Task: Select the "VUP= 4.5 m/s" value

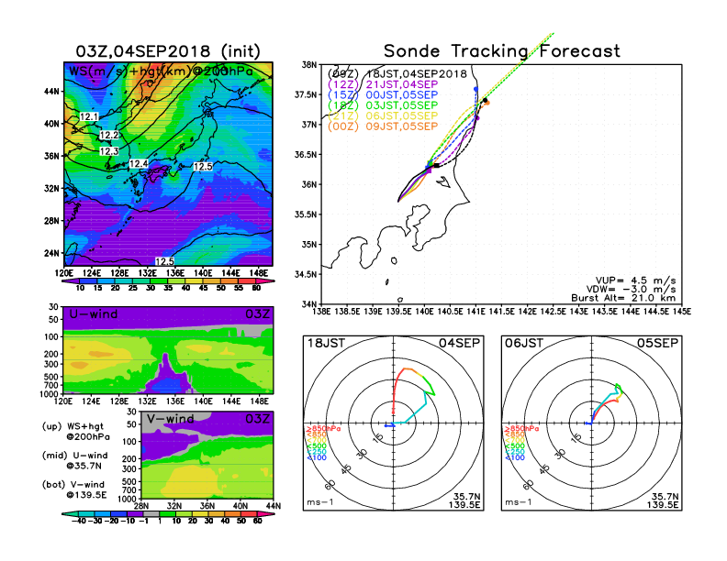Action: coord(635,280)
